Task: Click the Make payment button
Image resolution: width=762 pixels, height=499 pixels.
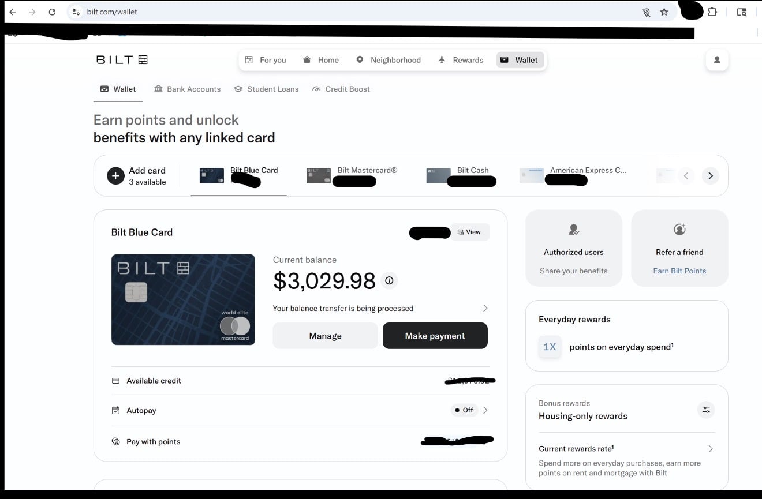Action: (435, 336)
